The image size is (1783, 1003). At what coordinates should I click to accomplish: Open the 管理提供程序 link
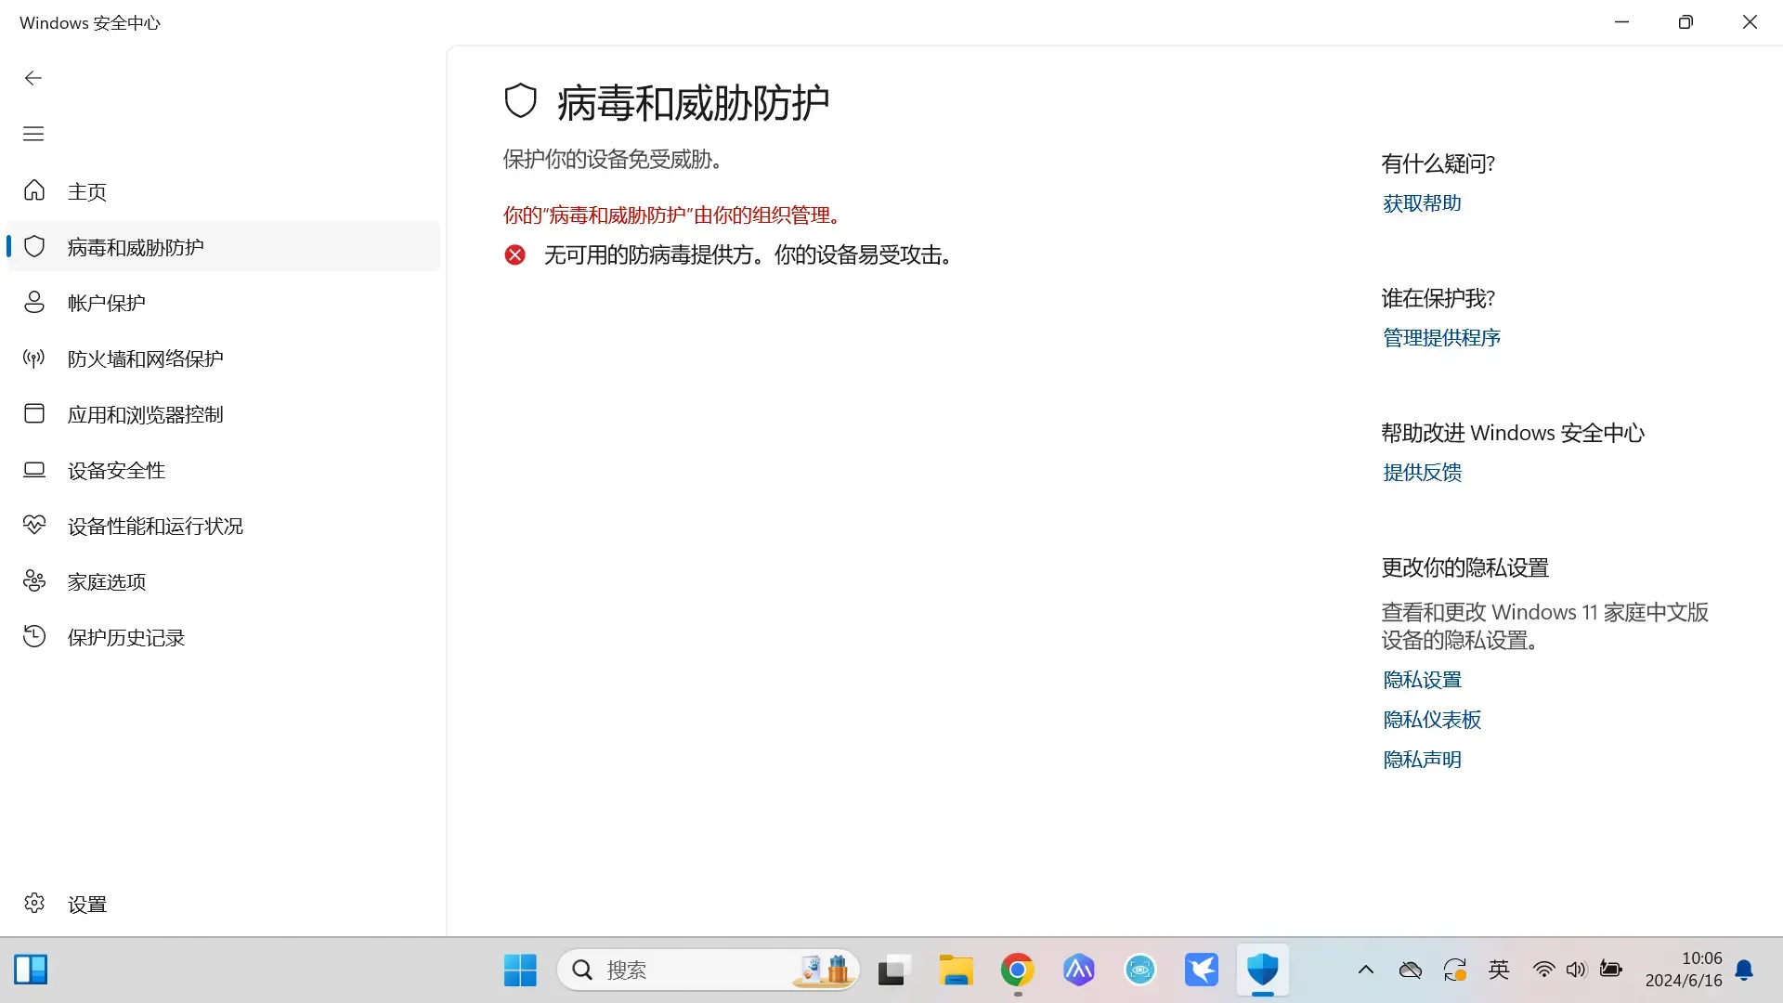tap(1441, 338)
